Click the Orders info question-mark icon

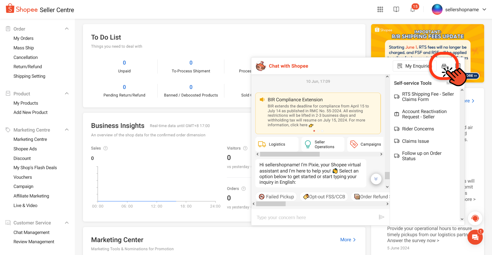[243, 189]
